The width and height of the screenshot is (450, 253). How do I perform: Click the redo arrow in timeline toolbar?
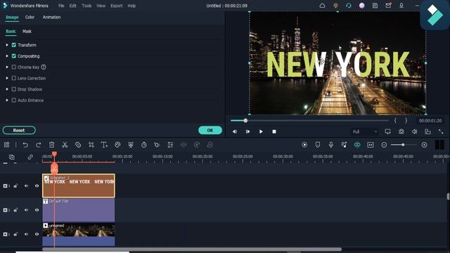coord(39,145)
